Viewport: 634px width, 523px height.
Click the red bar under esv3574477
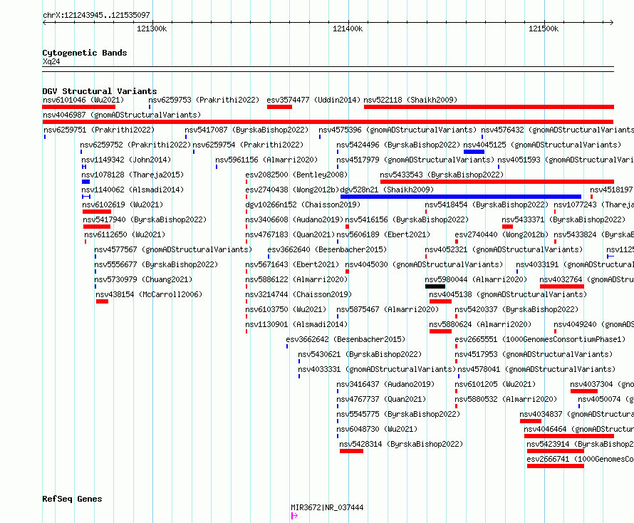click(279, 107)
